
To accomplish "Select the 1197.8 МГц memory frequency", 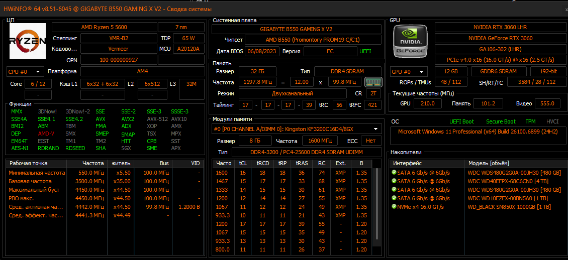I will [x=257, y=82].
